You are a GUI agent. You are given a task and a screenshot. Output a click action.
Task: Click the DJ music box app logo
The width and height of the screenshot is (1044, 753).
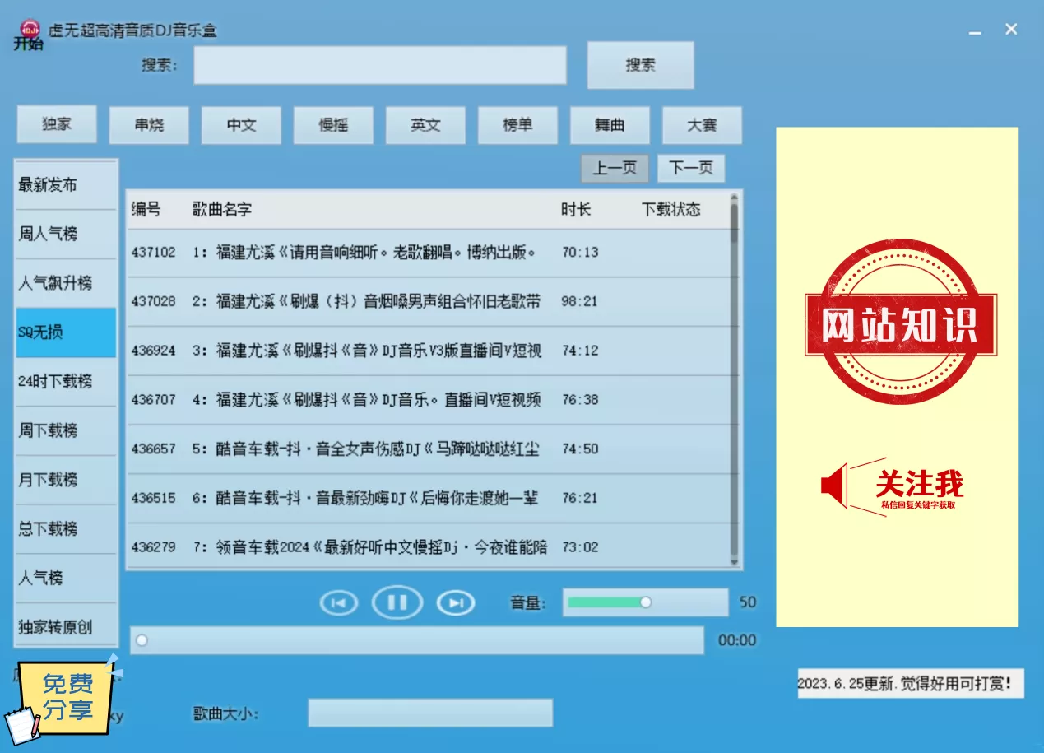click(x=30, y=30)
